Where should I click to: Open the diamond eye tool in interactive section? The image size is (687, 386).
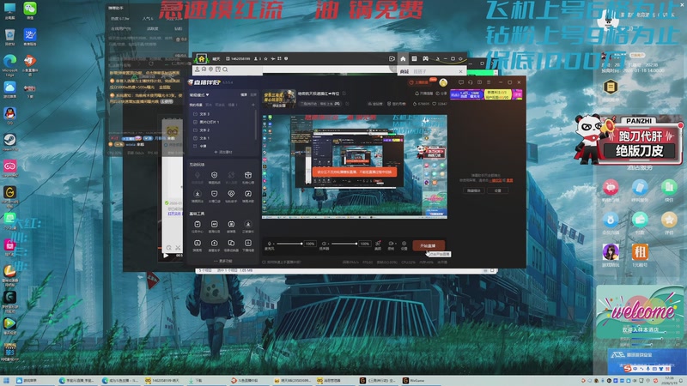tap(231, 196)
